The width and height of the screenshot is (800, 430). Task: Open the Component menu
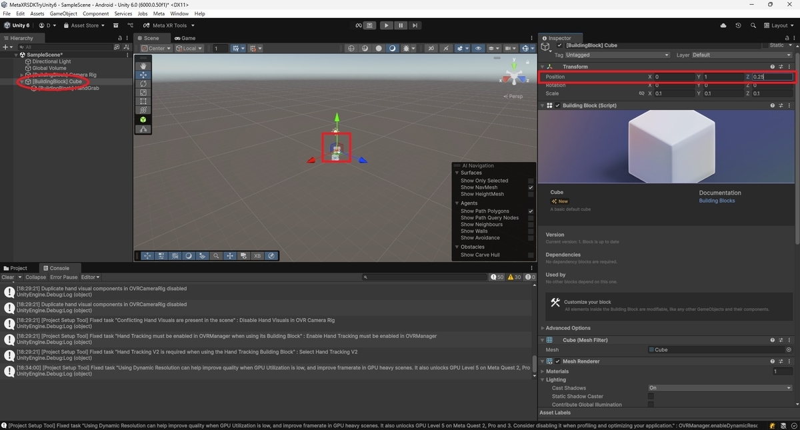pos(95,13)
